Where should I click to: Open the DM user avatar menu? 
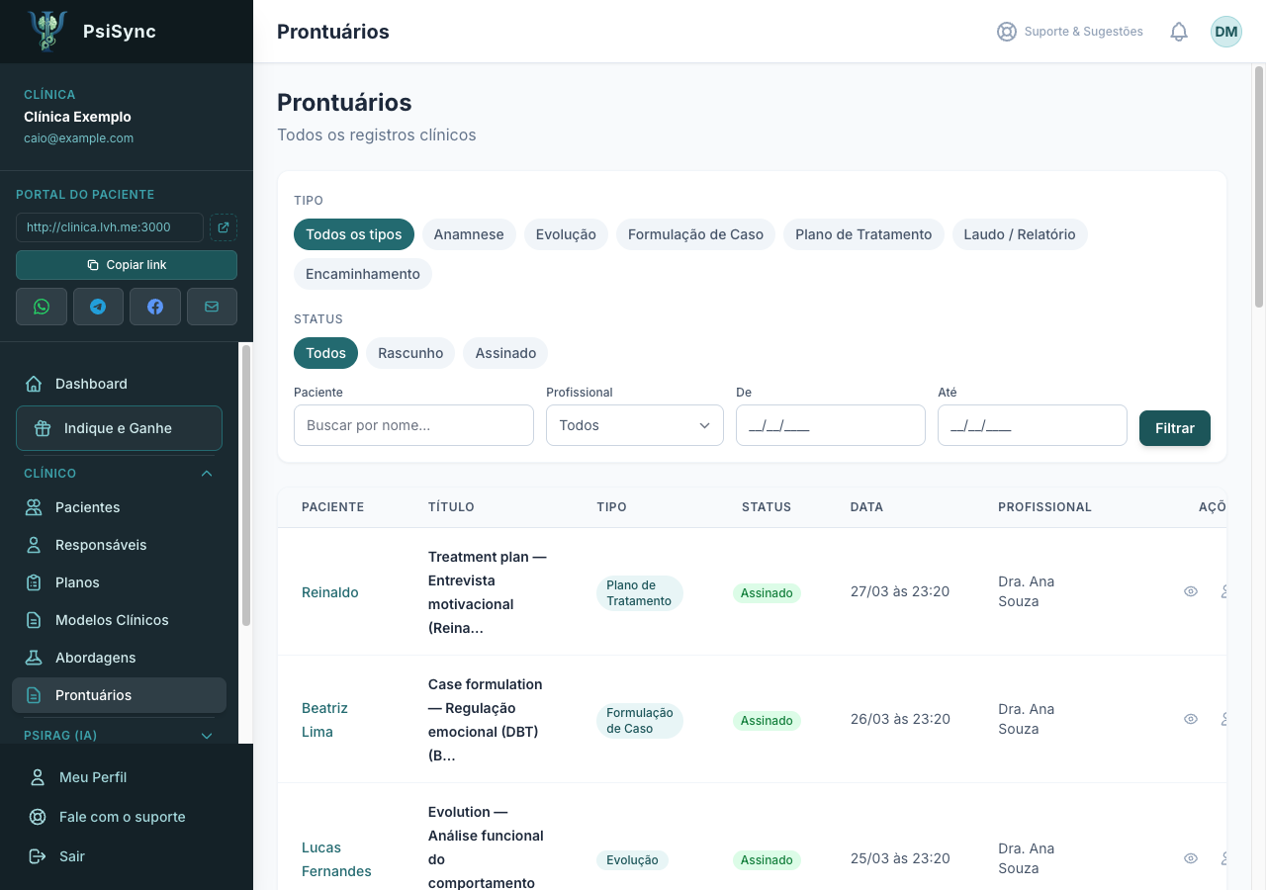pos(1226,32)
